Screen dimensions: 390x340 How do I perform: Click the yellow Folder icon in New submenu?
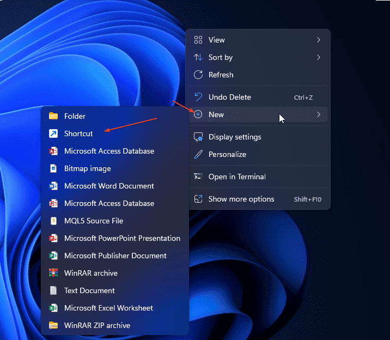pos(53,116)
